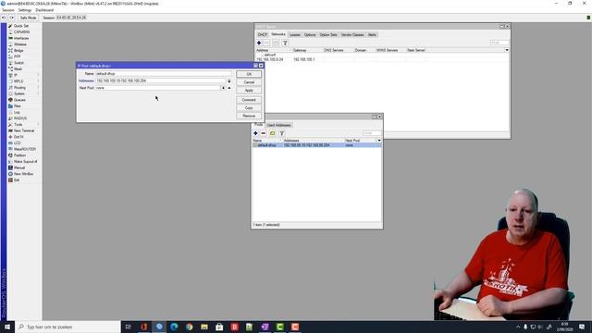This screenshot has width=592, height=333.
Task: Open Bridge in sidebar
Action: (18, 51)
